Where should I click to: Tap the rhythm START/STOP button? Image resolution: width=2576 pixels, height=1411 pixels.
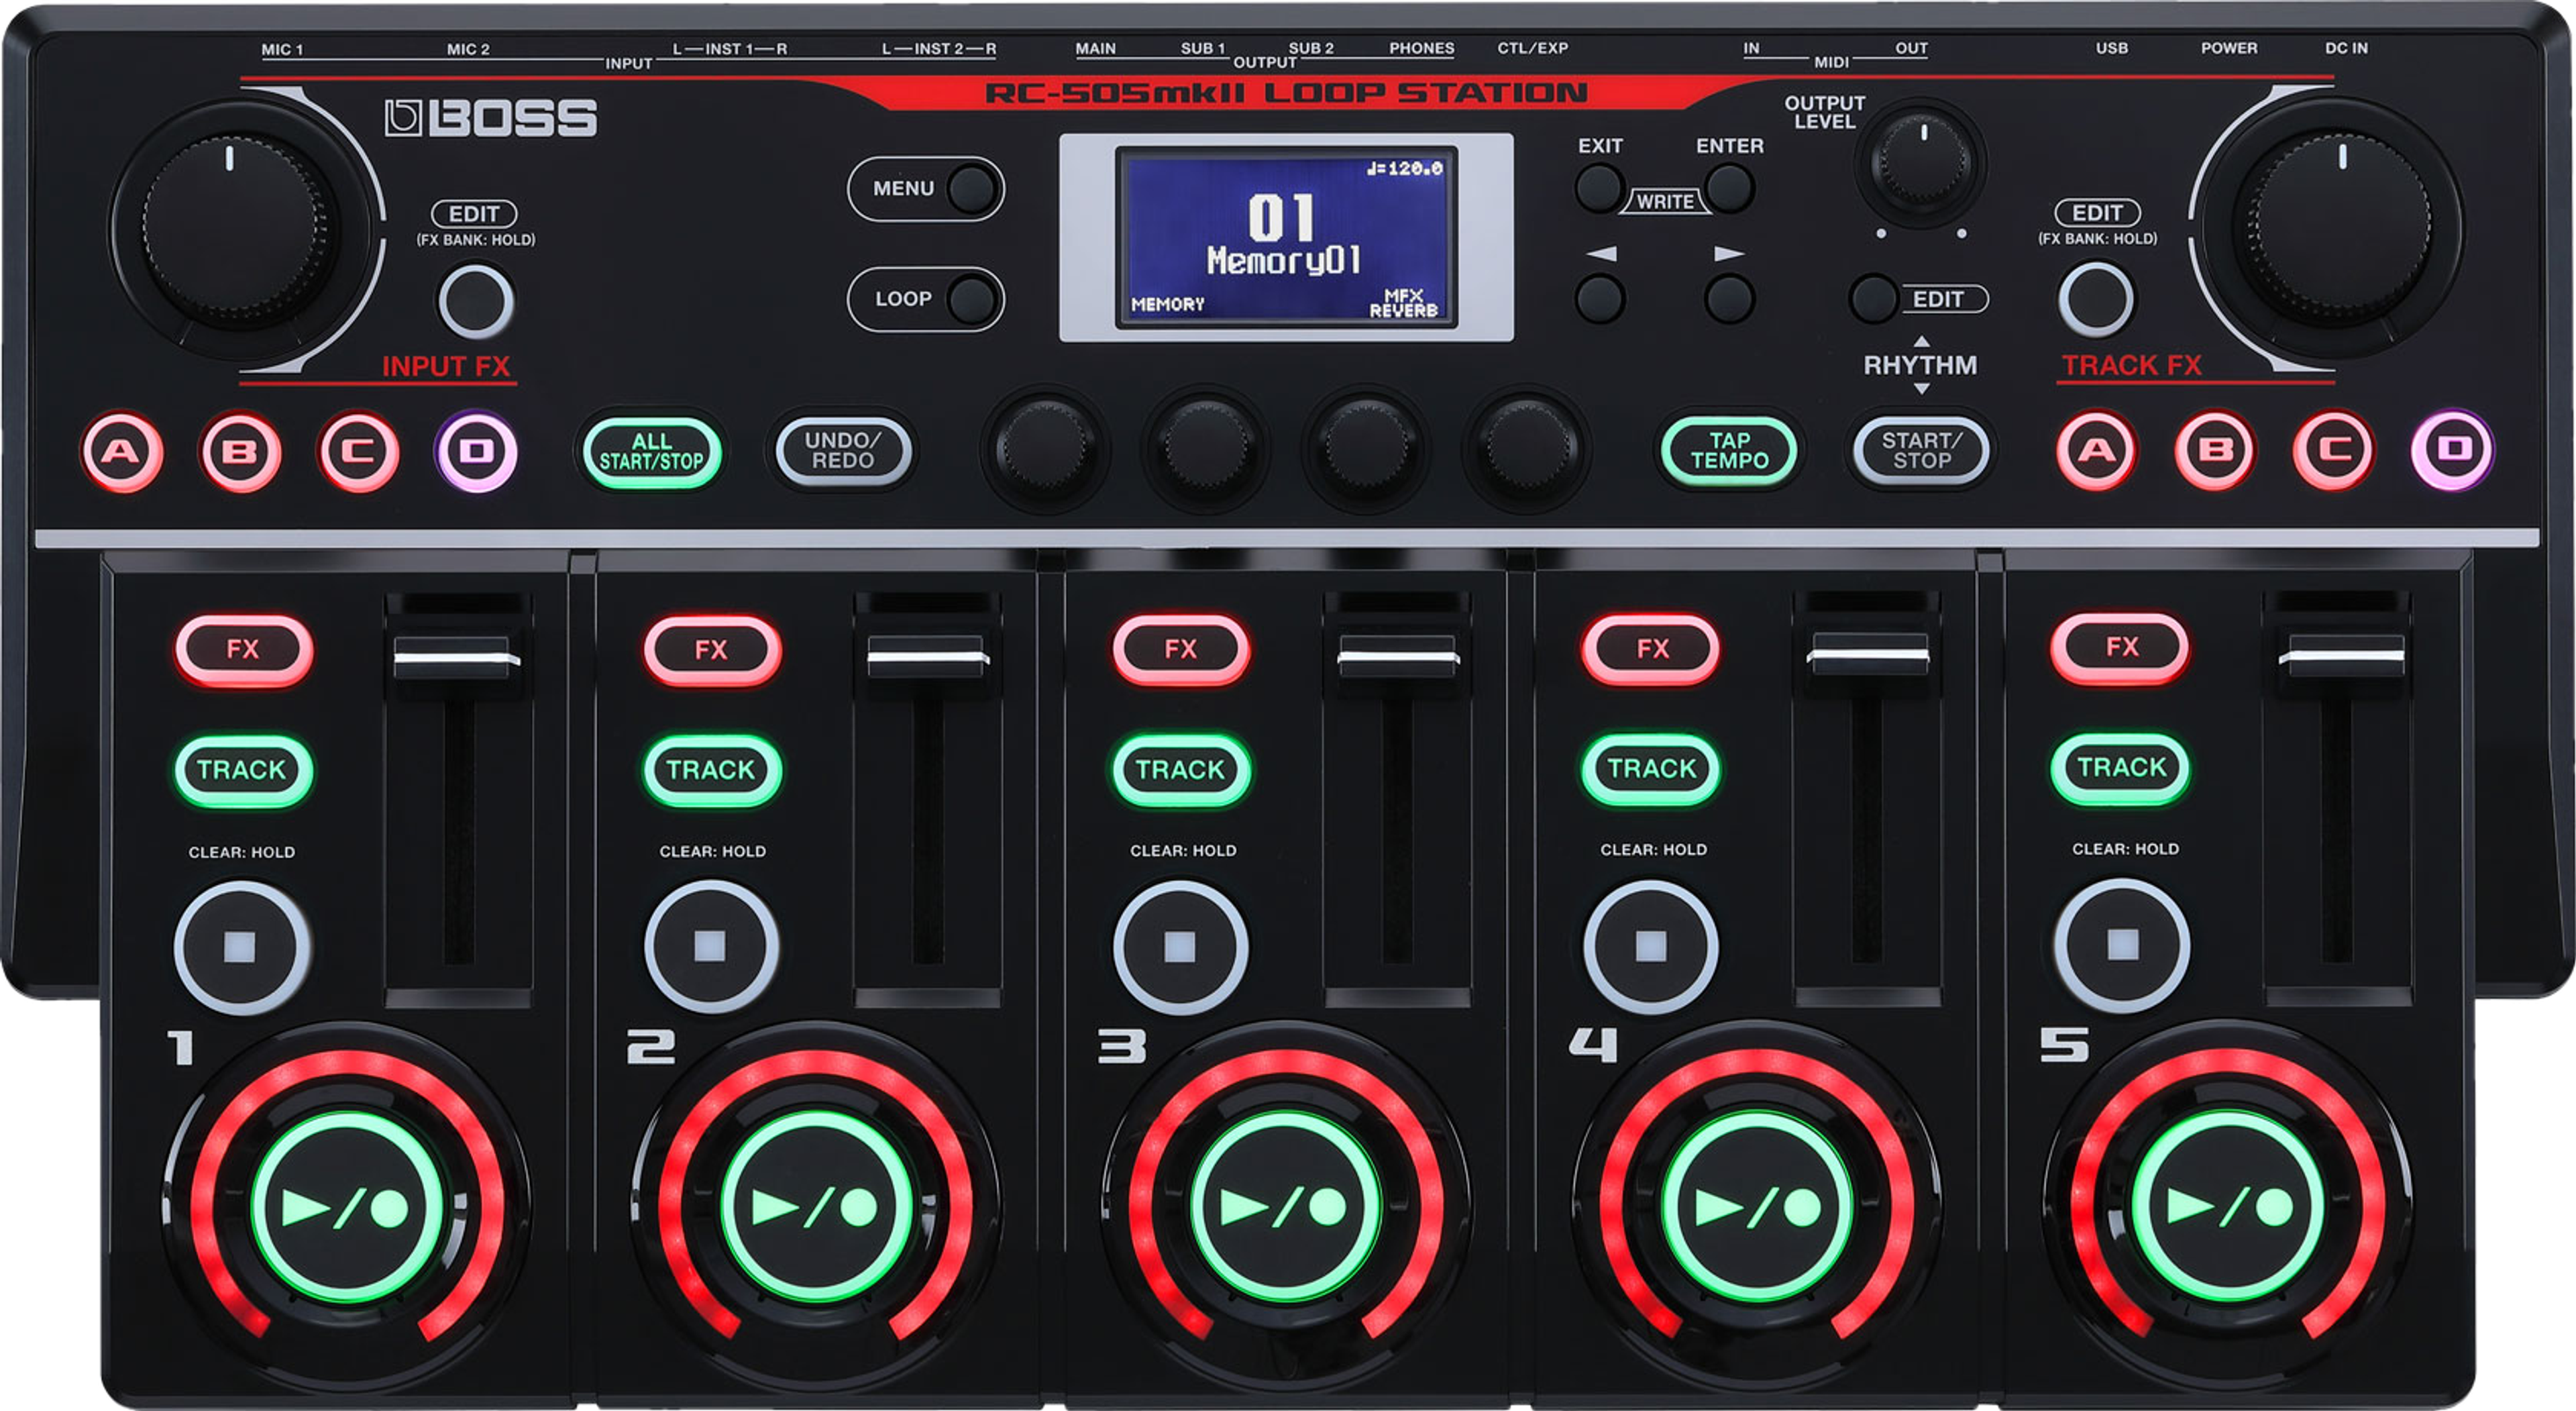[1921, 451]
